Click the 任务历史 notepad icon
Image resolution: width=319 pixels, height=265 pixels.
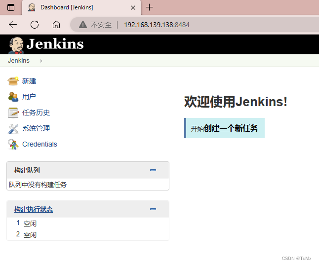tap(13, 113)
